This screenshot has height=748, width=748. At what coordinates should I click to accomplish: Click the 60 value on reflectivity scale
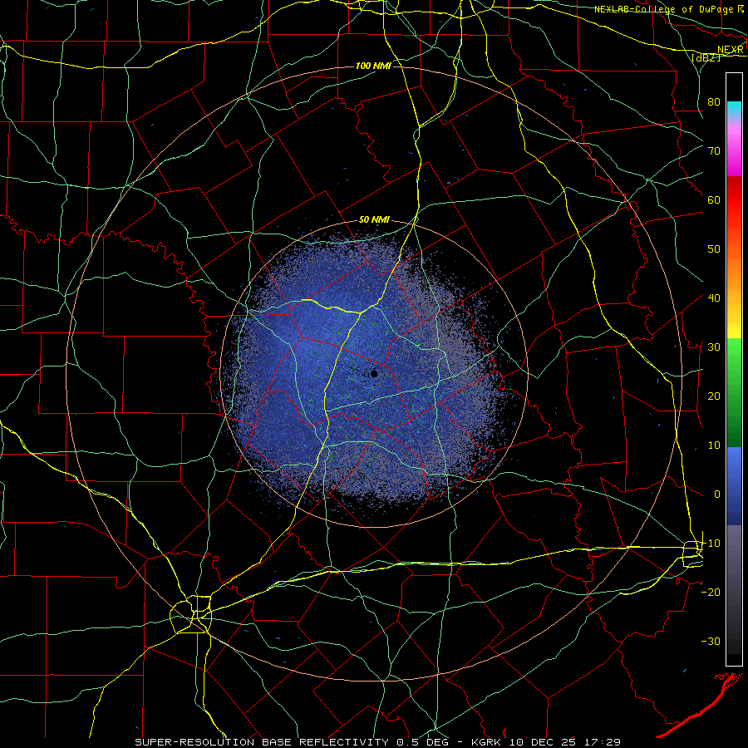pos(714,199)
